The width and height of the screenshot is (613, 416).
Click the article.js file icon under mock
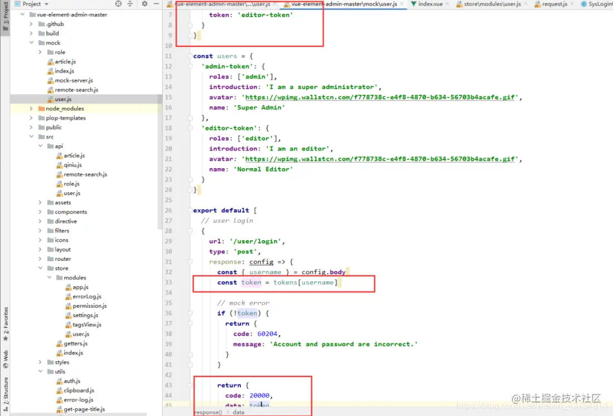pyautogui.click(x=50, y=62)
